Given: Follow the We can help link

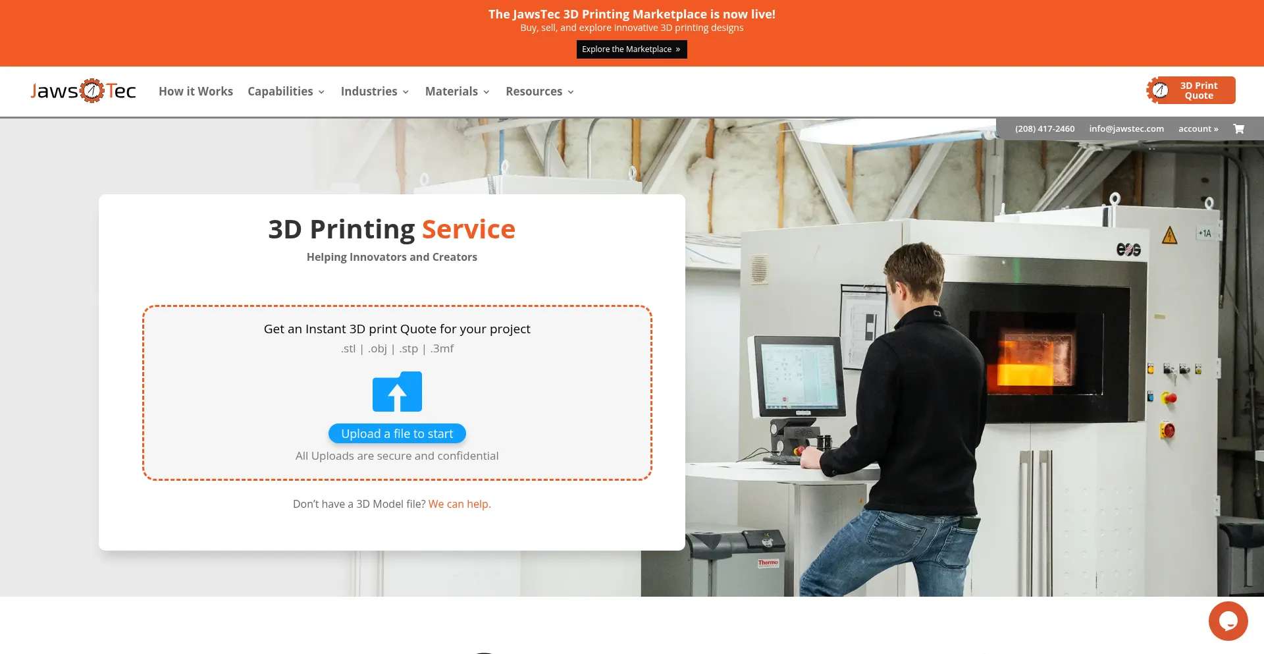Looking at the screenshot, I should click(x=460, y=504).
